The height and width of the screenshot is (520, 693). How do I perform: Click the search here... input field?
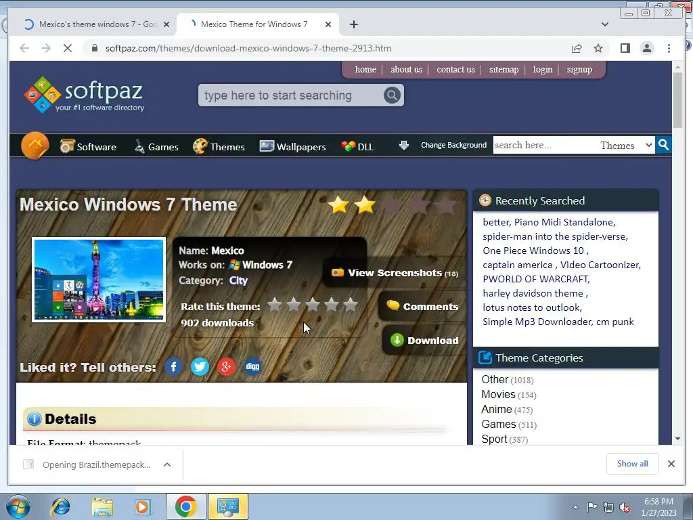tap(545, 145)
